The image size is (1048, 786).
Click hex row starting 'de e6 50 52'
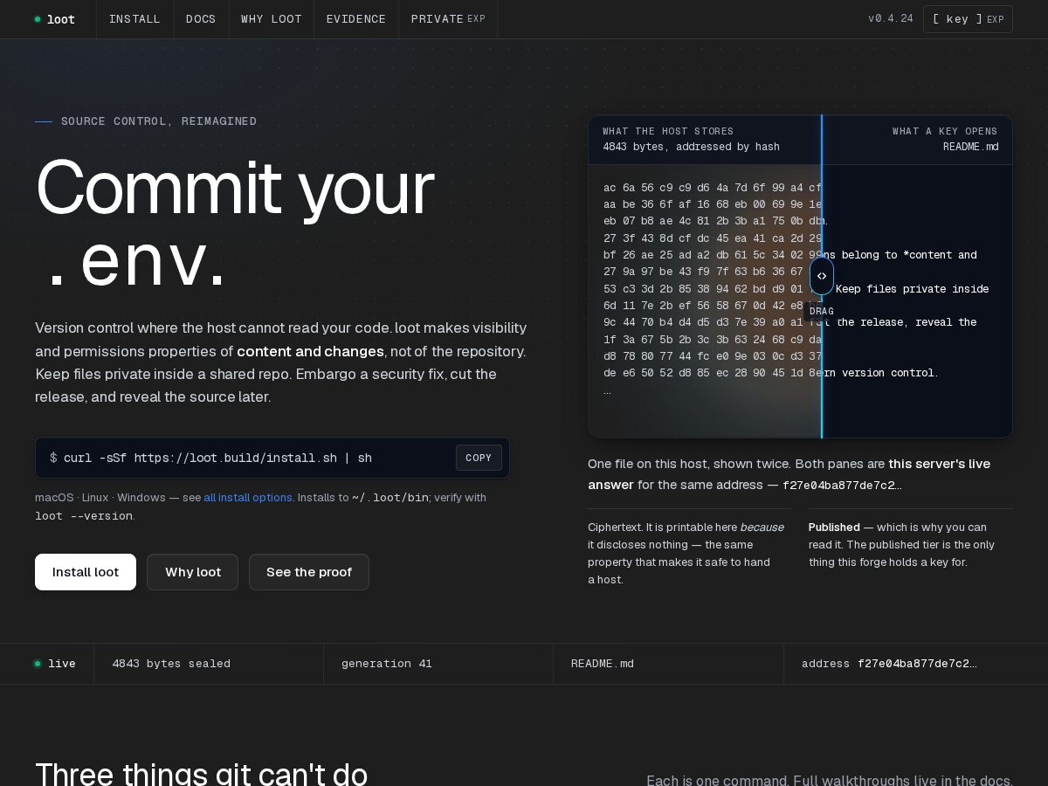(x=713, y=372)
